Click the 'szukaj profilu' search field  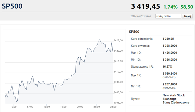coord(168,16)
